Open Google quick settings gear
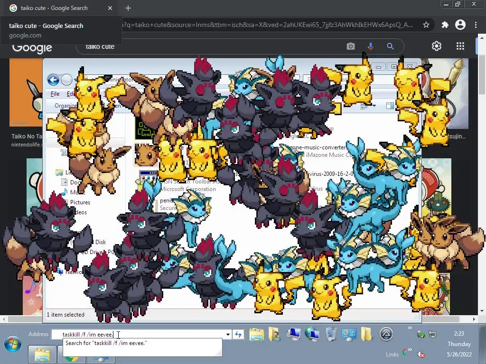Screen dimensions: 486x364 [x=437, y=46]
